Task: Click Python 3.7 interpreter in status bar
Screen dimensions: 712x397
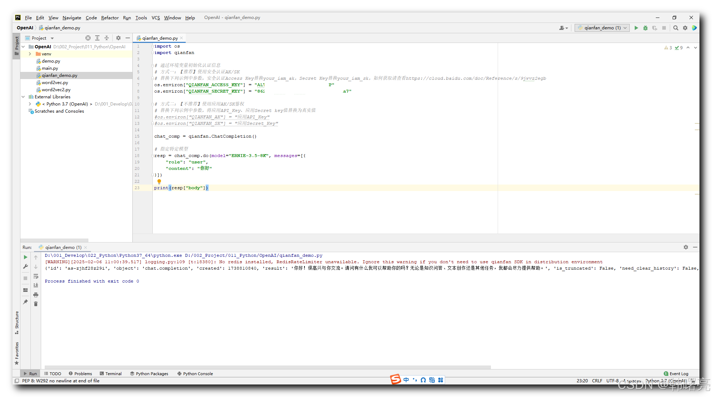Action: (665, 381)
